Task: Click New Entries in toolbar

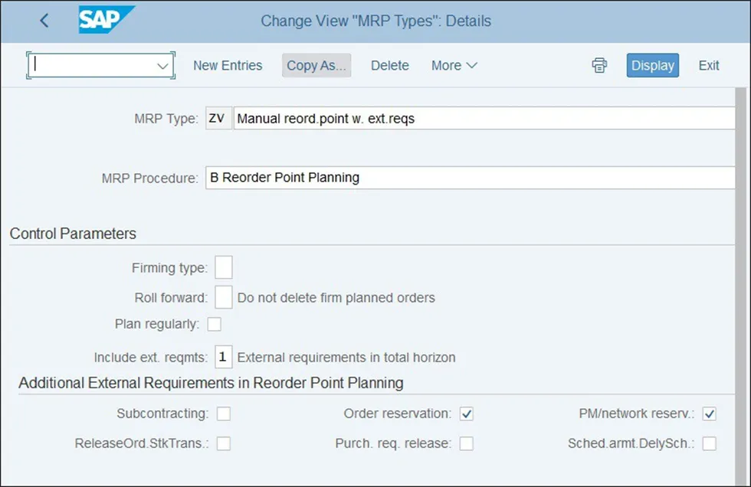Action: [228, 65]
